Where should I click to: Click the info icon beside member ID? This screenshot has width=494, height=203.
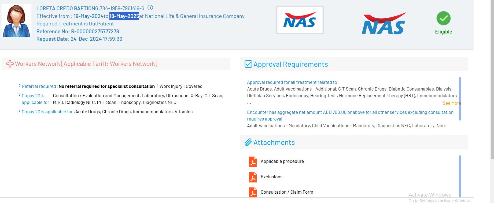click(x=150, y=7)
